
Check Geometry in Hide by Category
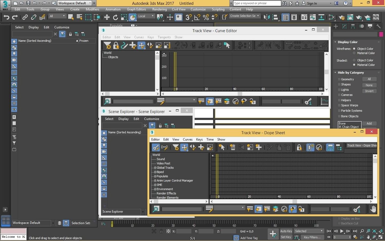tap(339, 79)
